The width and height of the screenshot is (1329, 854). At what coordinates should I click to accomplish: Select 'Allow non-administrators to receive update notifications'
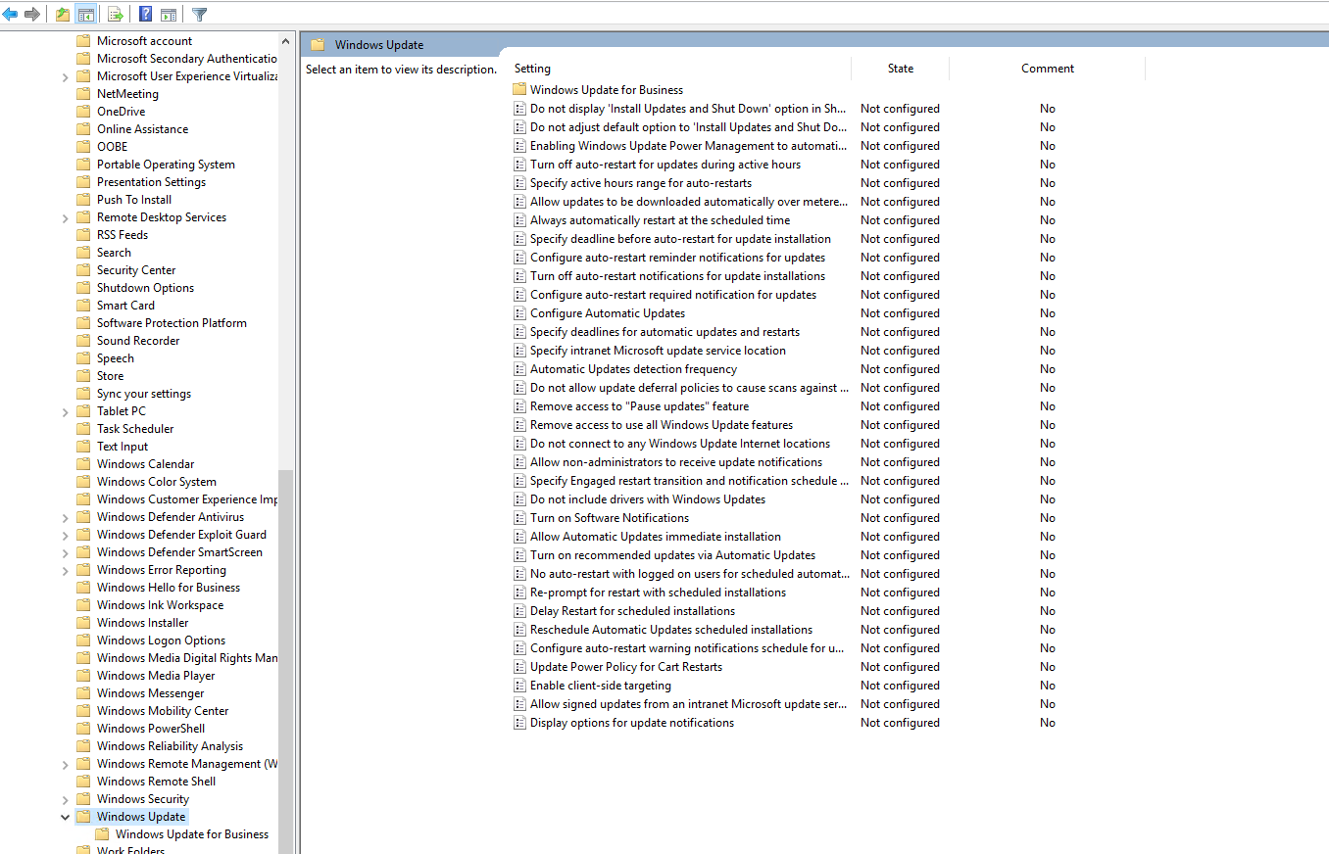coord(676,462)
